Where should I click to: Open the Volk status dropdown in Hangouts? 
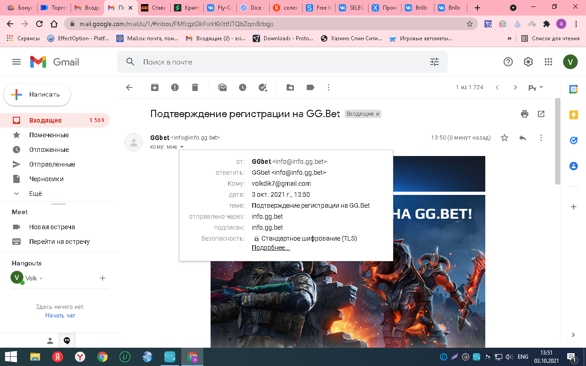click(x=40, y=278)
